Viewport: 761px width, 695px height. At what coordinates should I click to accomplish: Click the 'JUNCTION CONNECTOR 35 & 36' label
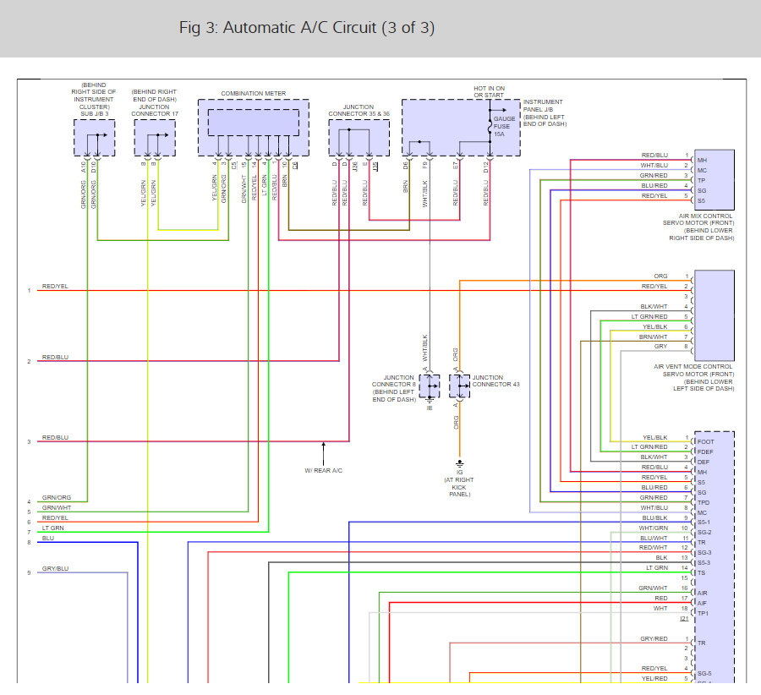[x=359, y=110]
